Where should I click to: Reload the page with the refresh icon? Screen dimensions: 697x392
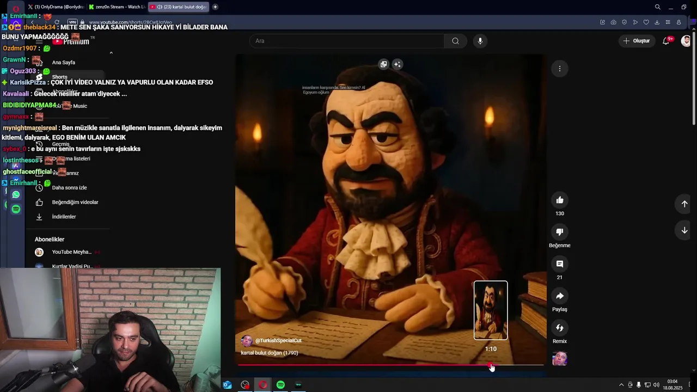point(57,22)
